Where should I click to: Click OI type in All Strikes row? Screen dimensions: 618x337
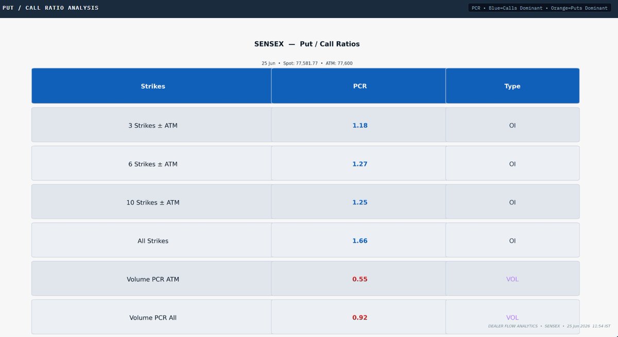click(x=512, y=241)
